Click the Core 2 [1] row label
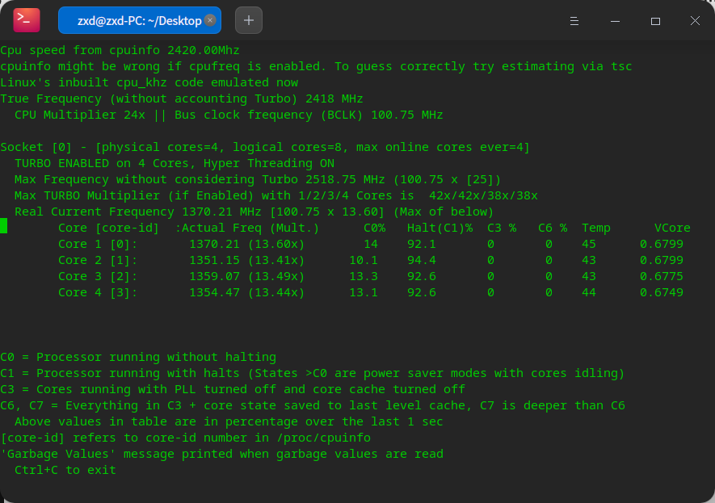Screen dimensions: 715x503 tap(98, 260)
